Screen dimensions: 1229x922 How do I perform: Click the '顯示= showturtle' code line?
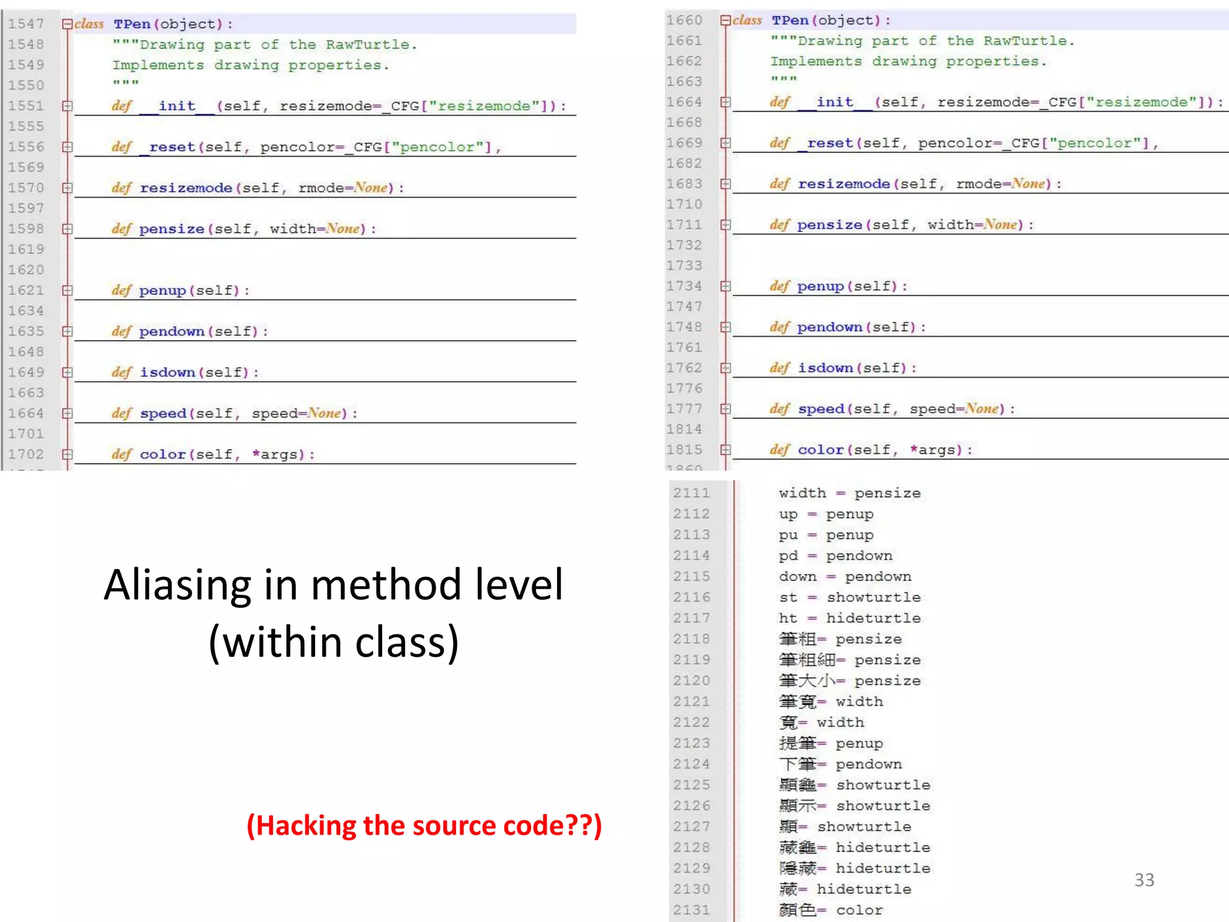(x=855, y=806)
